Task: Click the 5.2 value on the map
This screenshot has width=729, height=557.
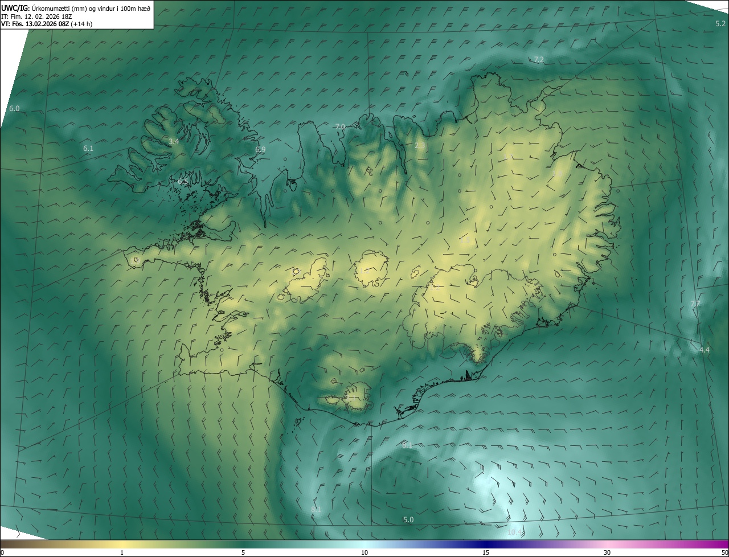Action: [720, 24]
